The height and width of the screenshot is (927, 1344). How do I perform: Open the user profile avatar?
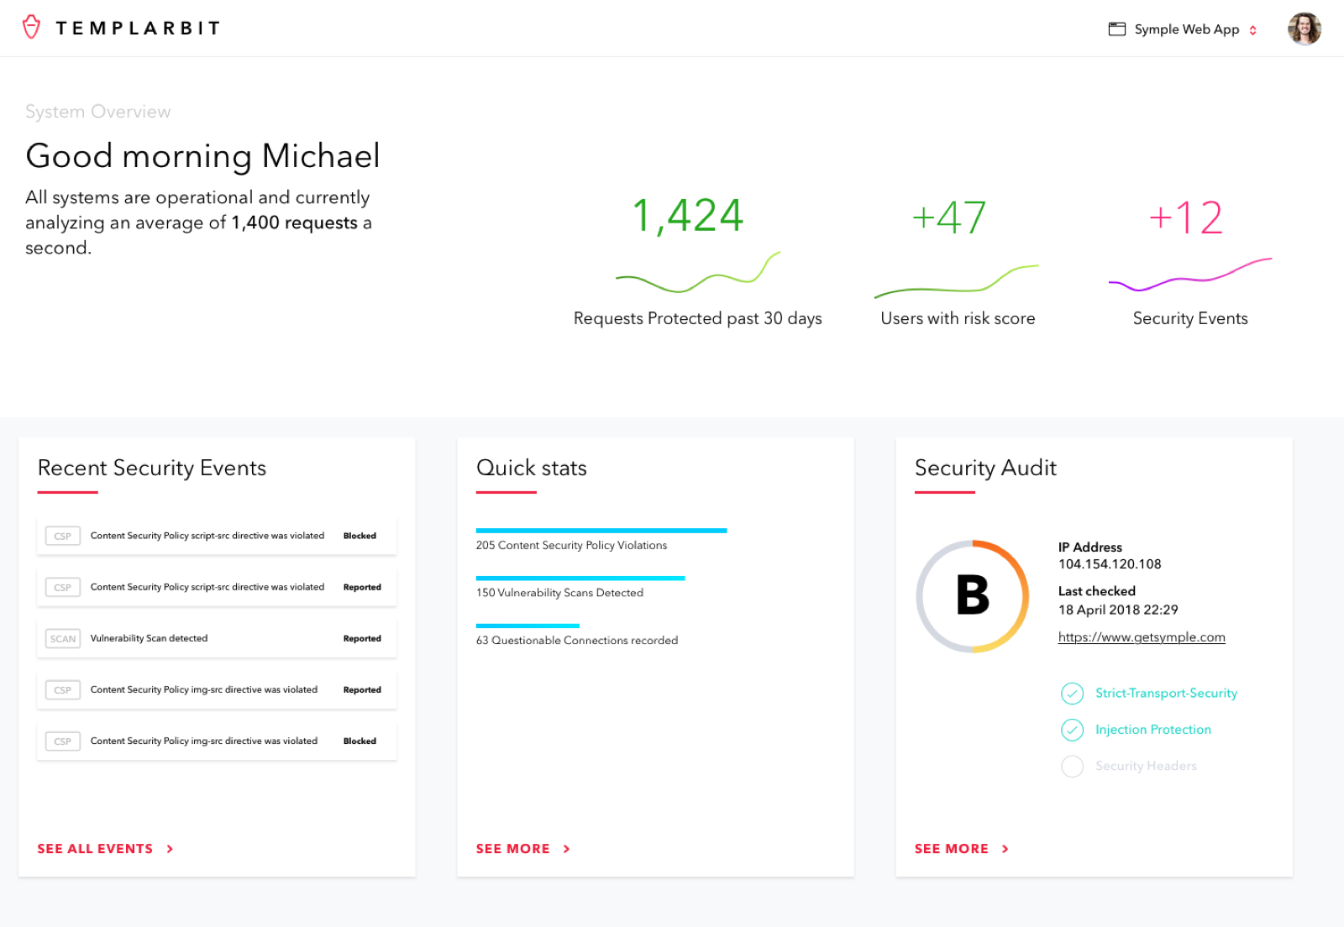tap(1304, 29)
